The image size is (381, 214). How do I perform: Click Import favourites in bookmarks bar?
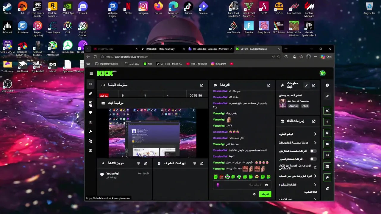tap(106, 64)
